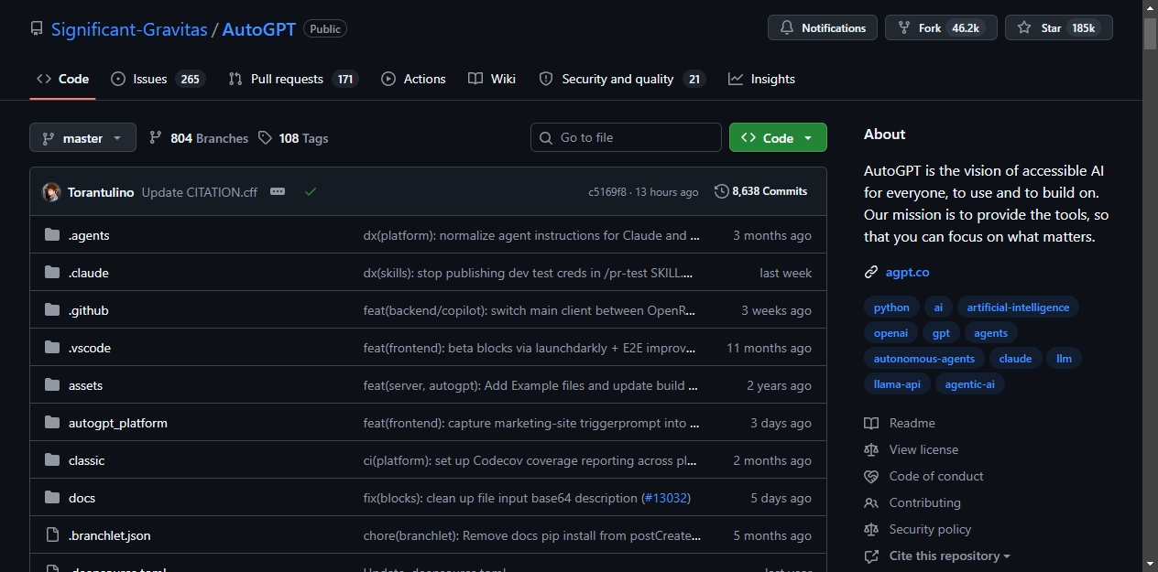
Task: Click the Cite this repository icon
Action: (871, 556)
